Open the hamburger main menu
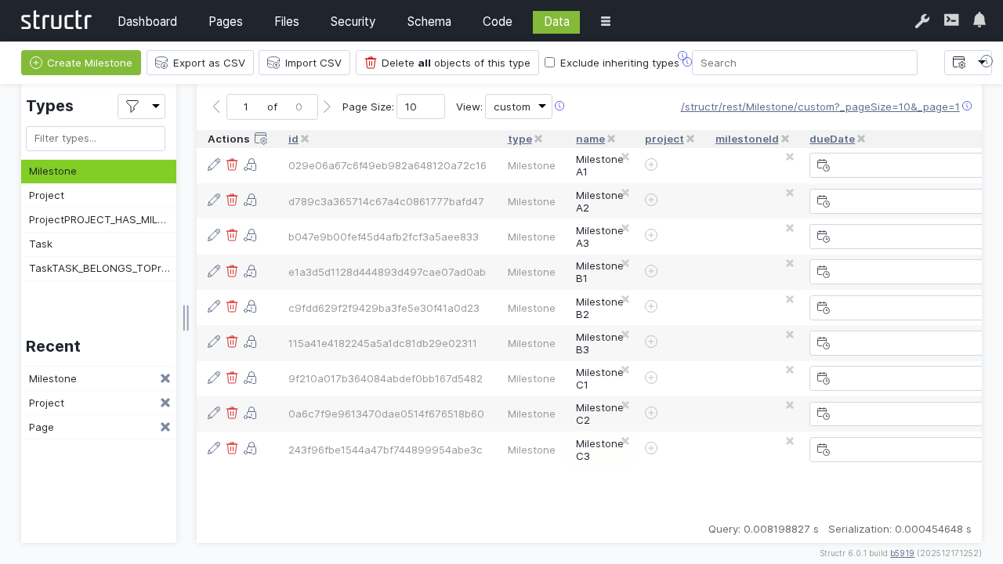 tap(606, 21)
